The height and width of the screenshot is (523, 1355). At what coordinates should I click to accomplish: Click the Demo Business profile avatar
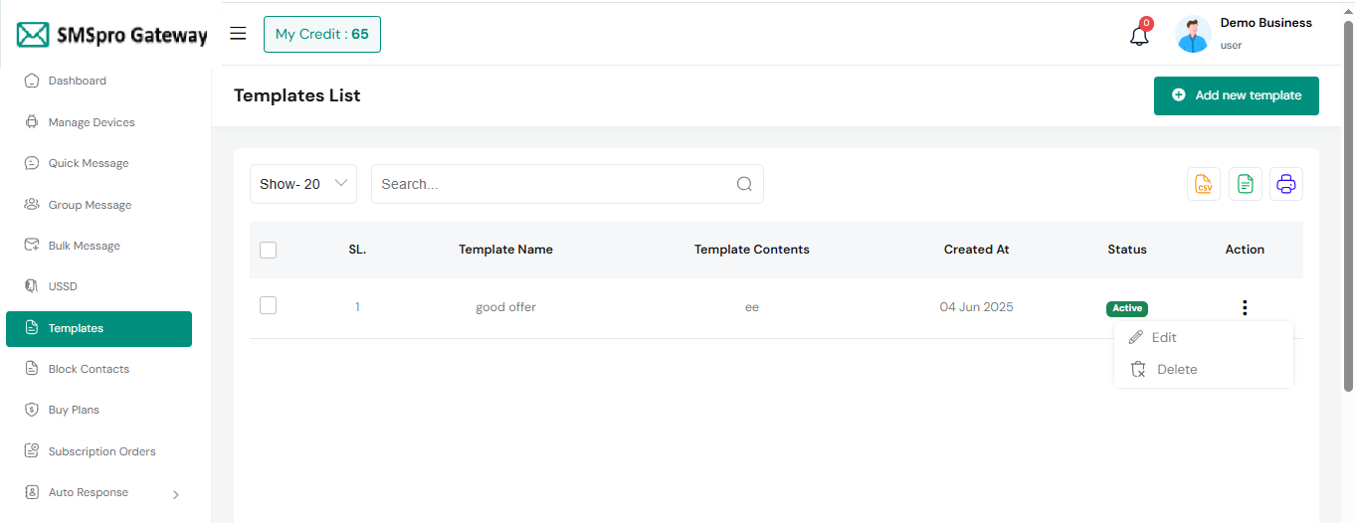pos(1193,35)
